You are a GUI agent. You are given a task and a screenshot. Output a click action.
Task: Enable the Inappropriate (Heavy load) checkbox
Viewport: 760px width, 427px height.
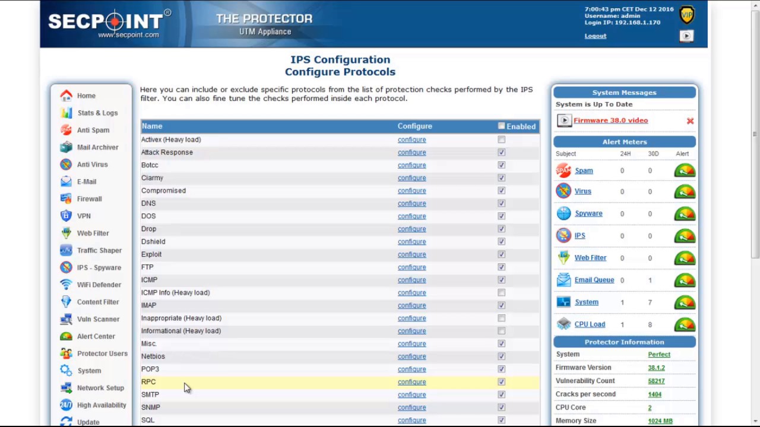501,318
